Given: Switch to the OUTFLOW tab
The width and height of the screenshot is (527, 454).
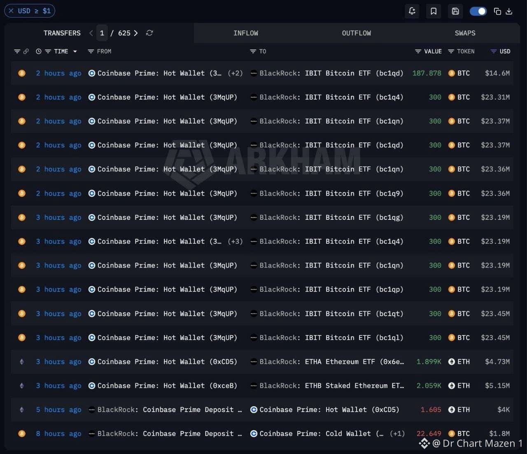Looking at the screenshot, I should click(x=357, y=33).
